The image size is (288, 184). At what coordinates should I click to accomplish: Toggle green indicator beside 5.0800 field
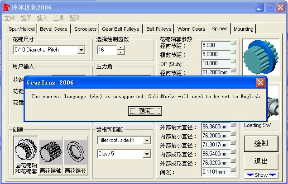[233, 52]
